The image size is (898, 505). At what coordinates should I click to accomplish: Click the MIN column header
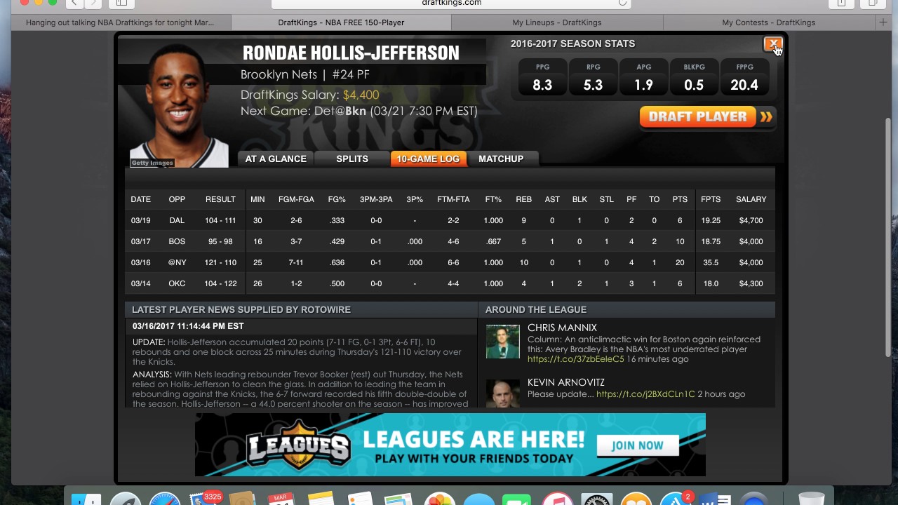(257, 199)
